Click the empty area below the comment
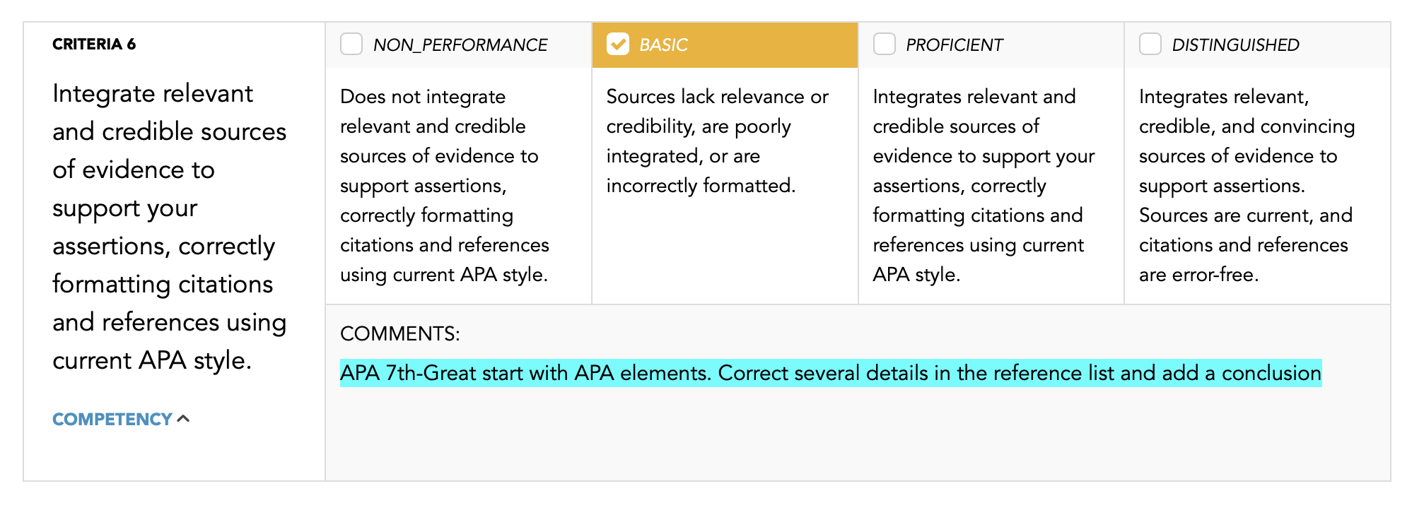Screen dimensions: 1424x510 (858, 434)
